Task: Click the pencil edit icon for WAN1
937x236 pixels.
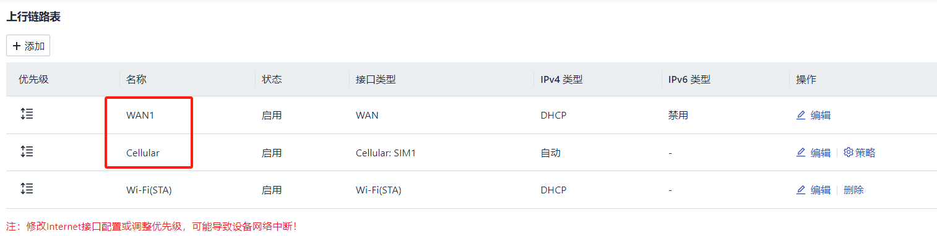Action: pyautogui.click(x=801, y=115)
